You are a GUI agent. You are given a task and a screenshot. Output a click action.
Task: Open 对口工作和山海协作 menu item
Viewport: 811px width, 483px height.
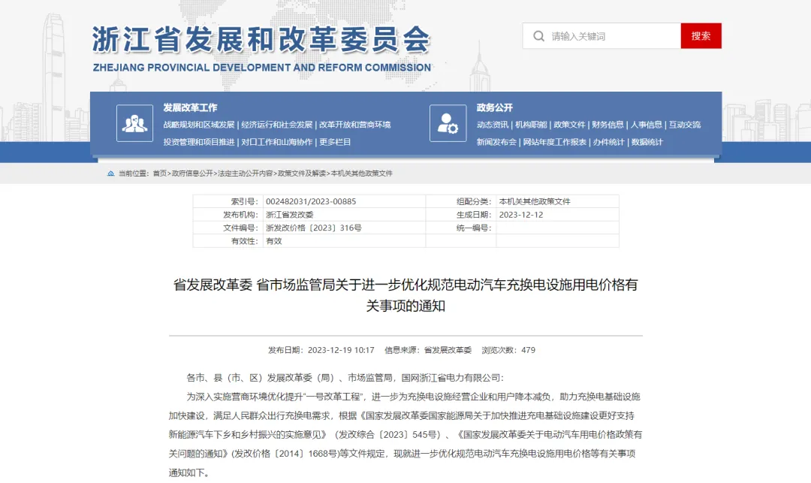[x=276, y=142]
